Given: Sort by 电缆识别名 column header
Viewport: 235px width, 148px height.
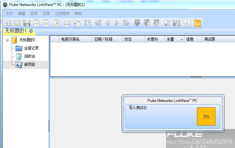Looking at the screenshot, I should (76, 39).
